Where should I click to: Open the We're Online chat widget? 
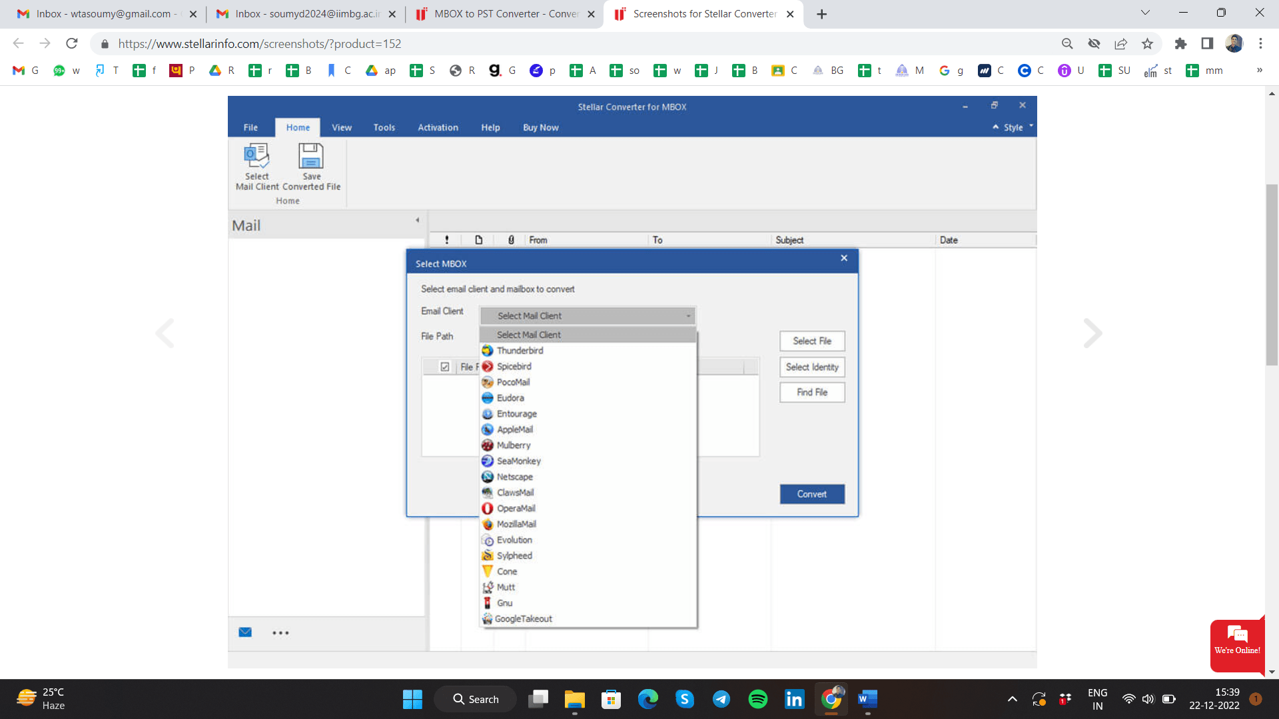tap(1237, 644)
